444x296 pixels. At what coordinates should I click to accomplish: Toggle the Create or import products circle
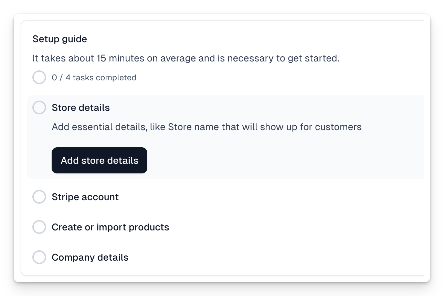[x=39, y=227]
